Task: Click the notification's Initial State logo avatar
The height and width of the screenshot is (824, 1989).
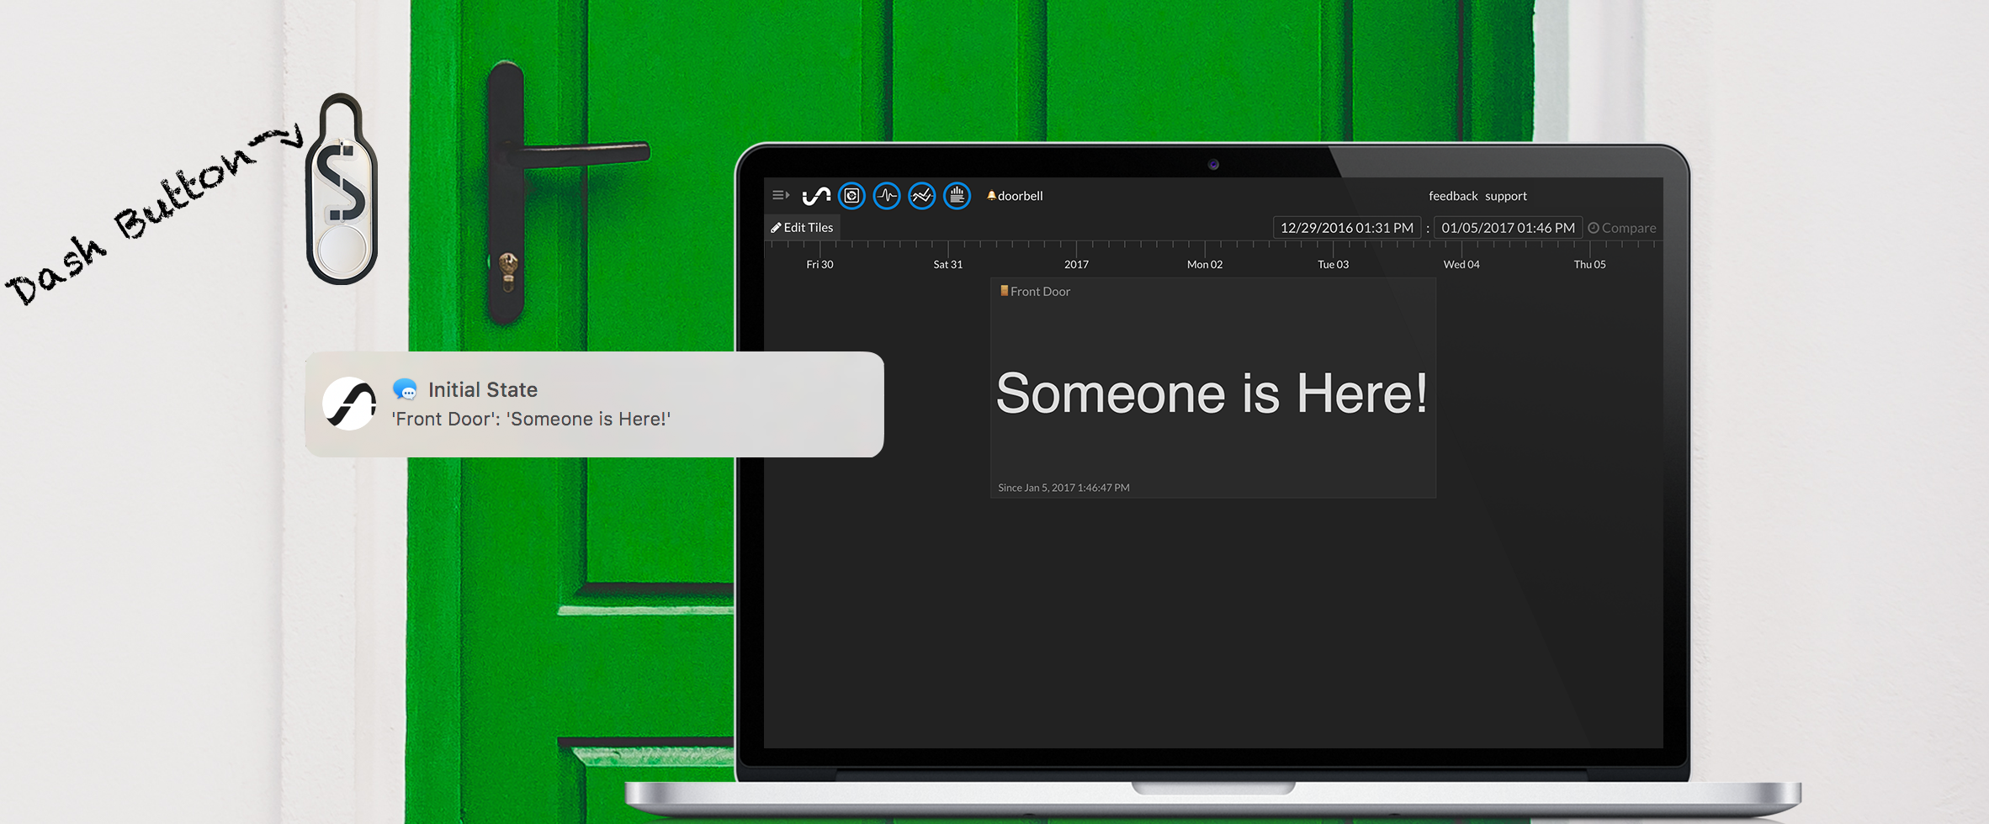Action: click(x=349, y=404)
